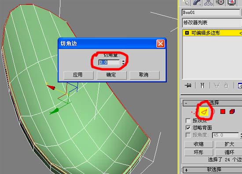Select the element sub-object red cube icon
Screen dimensions: 242x174
(232, 112)
